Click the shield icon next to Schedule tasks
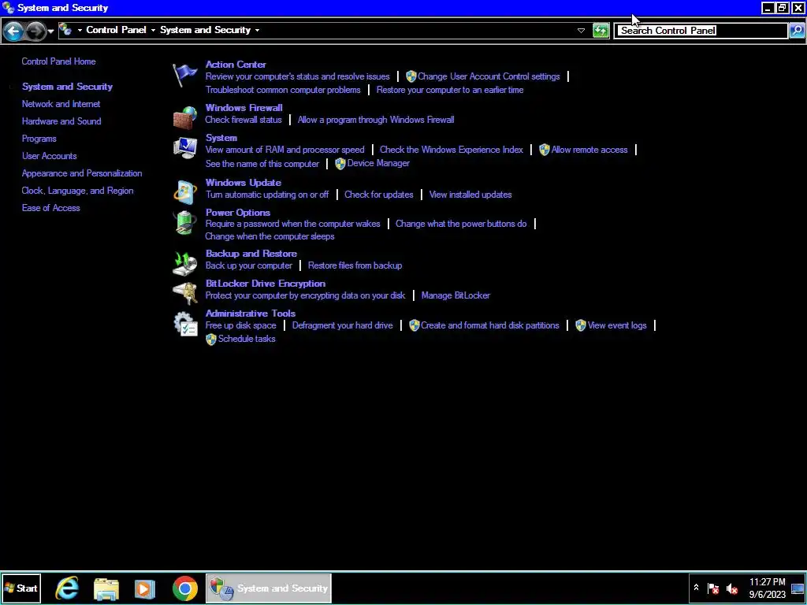 click(x=210, y=339)
